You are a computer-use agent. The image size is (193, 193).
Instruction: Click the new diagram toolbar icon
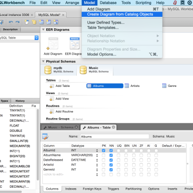[27, 22]
